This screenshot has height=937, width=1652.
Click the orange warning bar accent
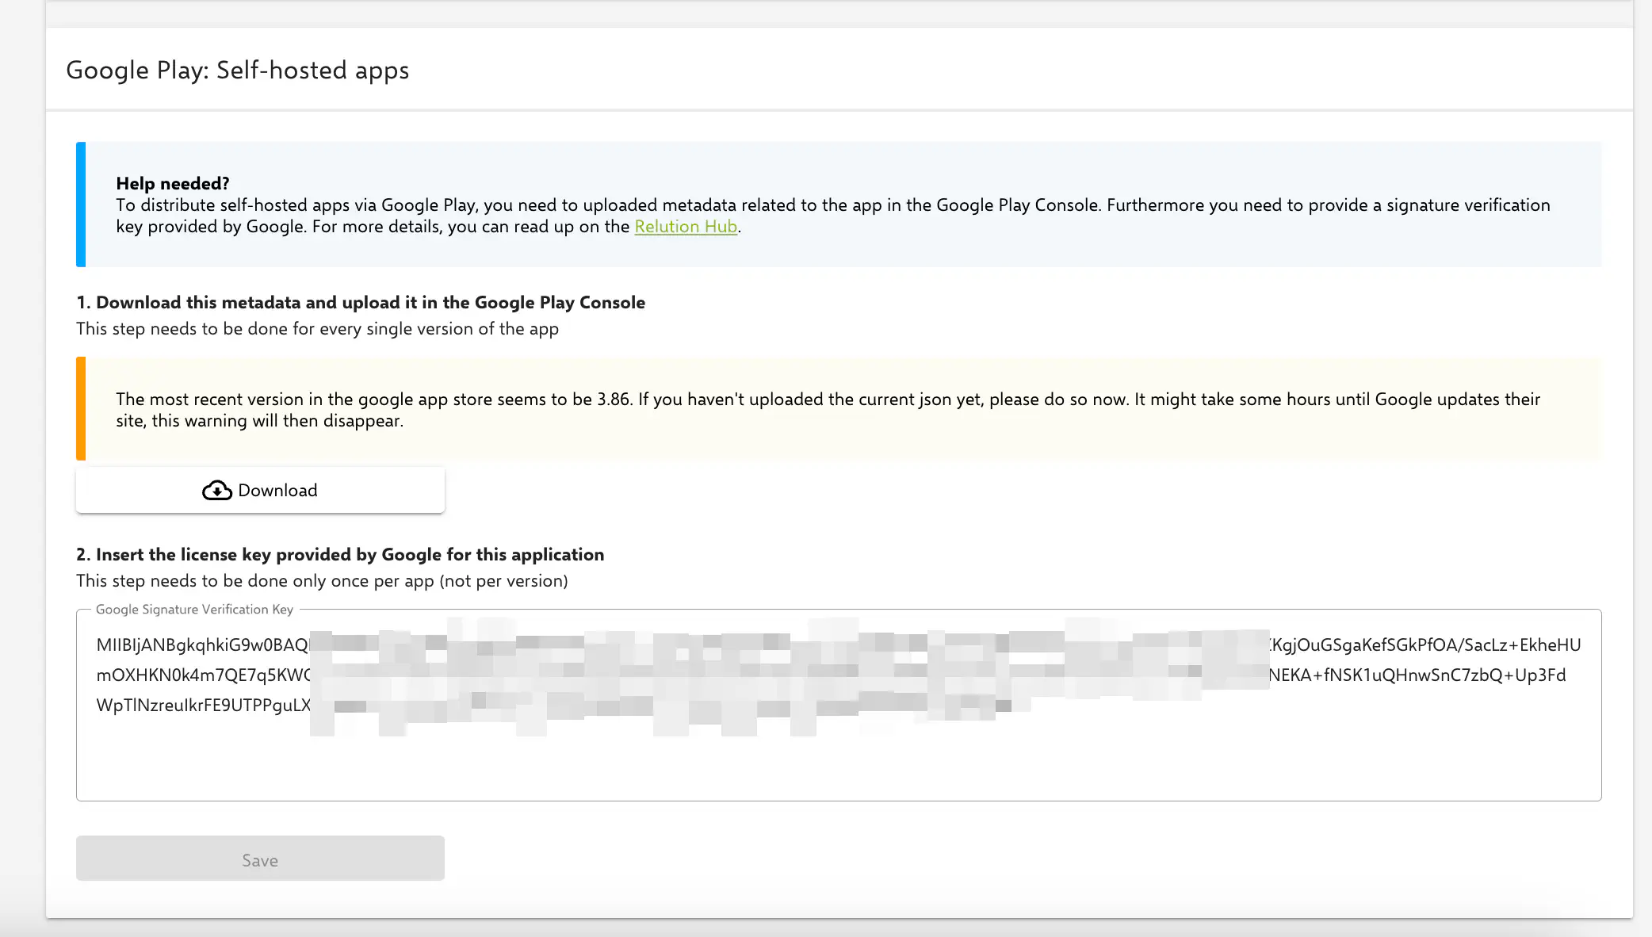[81, 409]
